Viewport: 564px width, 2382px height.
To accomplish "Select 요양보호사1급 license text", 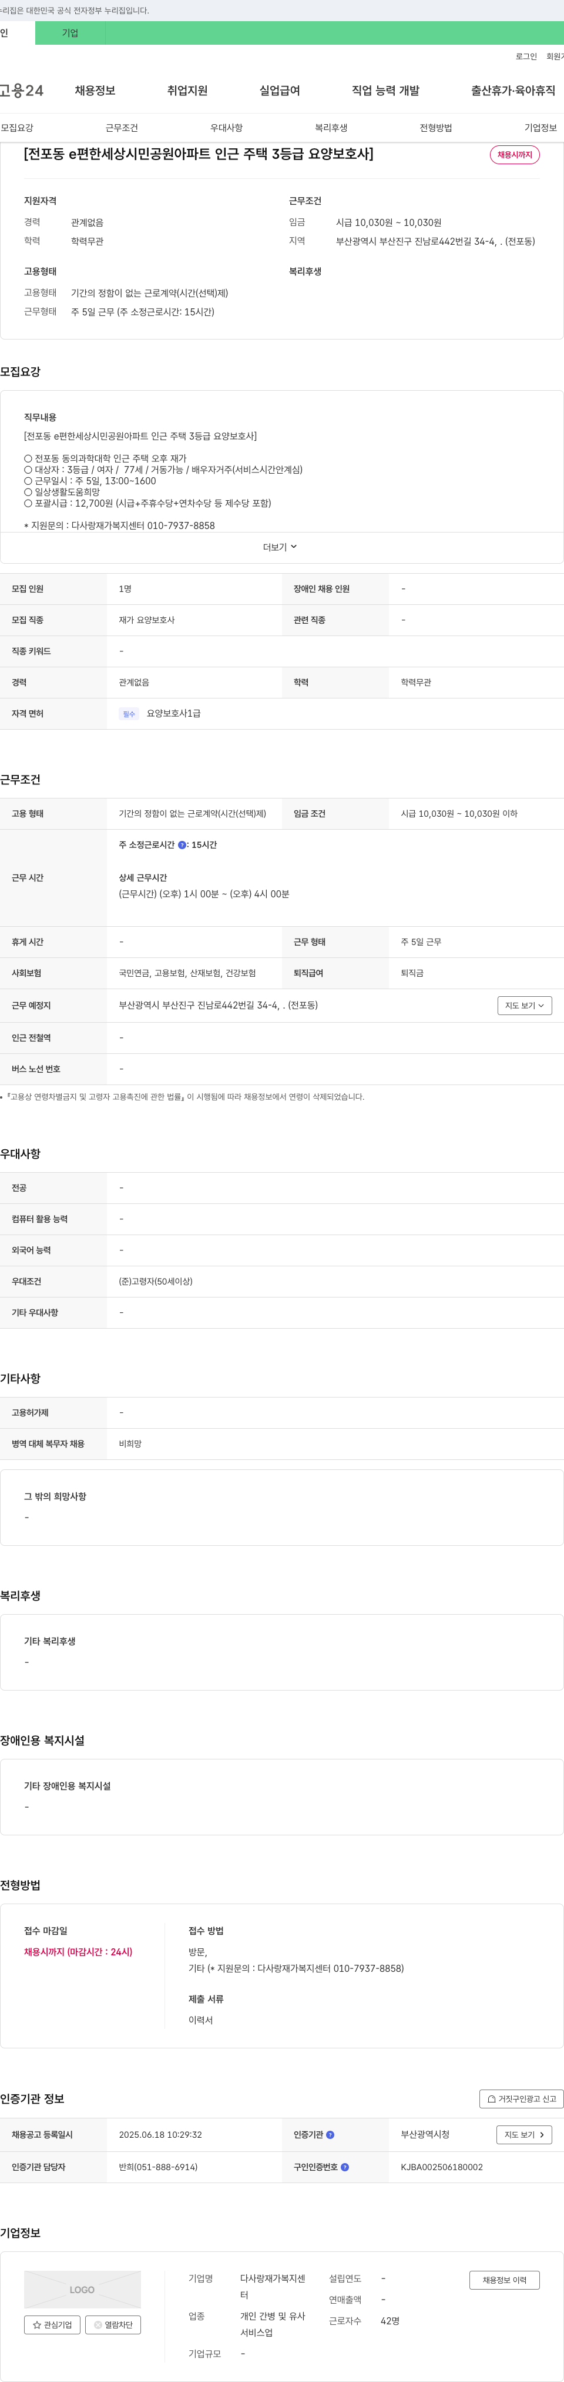I will point(173,714).
